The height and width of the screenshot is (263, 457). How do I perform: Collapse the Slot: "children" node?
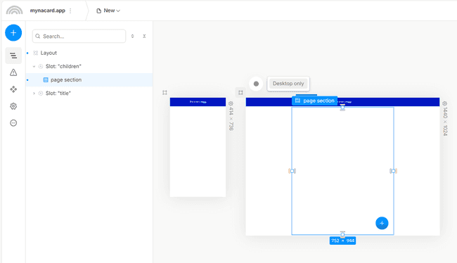click(x=34, y=67)
